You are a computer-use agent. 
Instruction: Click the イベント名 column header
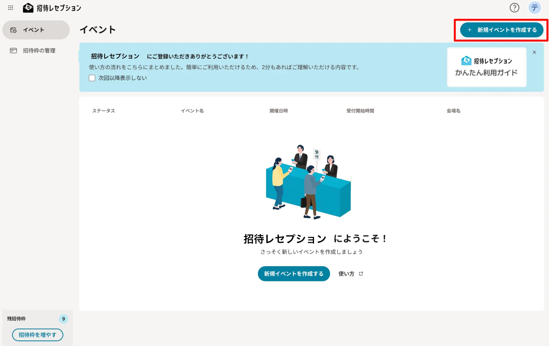[192, 111]
